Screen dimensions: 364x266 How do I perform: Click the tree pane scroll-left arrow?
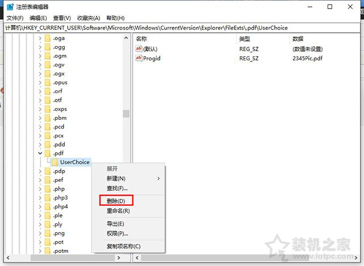(x=8, y=257)
